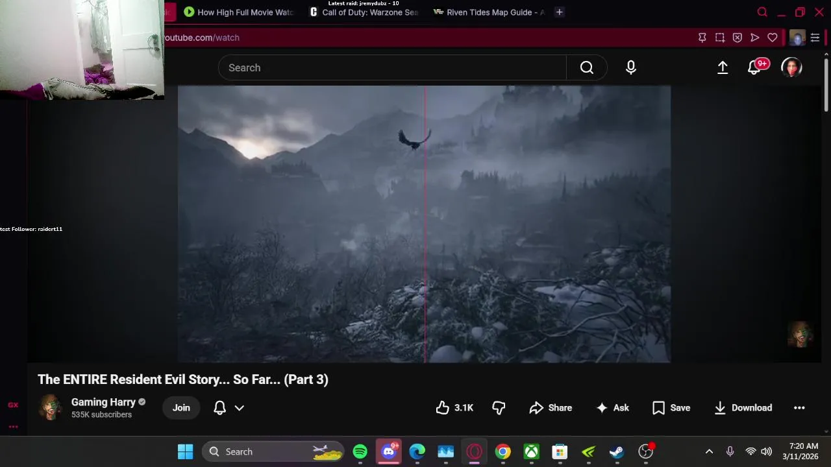Click the YouTube search magnifier button

pyautogui.click(x=587, y=67)
